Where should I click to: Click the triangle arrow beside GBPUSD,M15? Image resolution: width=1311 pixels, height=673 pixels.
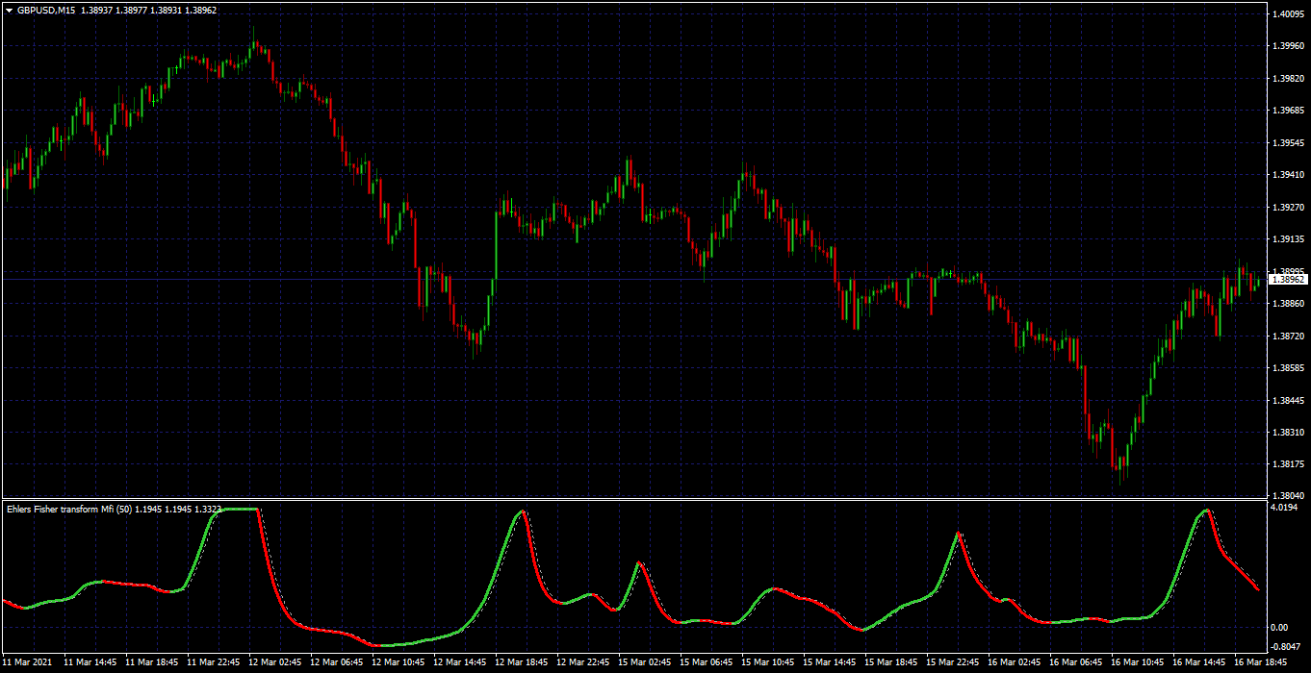pos(8,9)
